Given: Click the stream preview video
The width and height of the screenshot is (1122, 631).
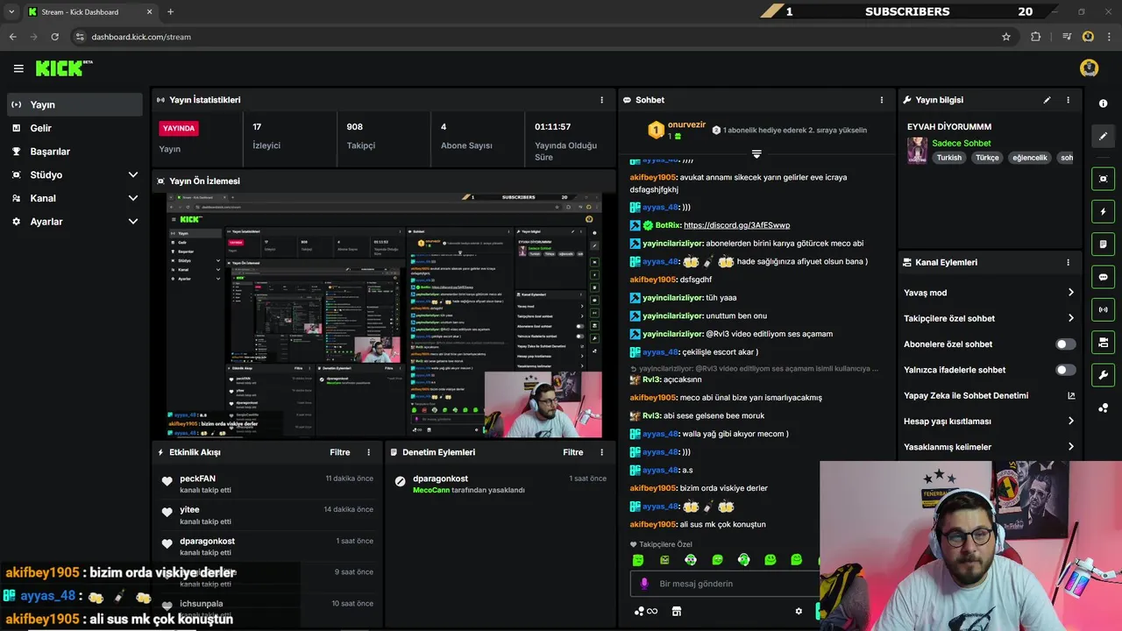Looking at the screenshot, I should [x=384, y=315].
